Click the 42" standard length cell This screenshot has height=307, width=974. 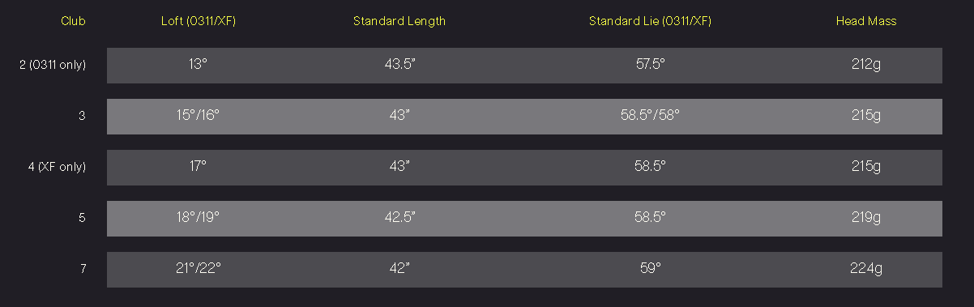[x=399, y=269]
